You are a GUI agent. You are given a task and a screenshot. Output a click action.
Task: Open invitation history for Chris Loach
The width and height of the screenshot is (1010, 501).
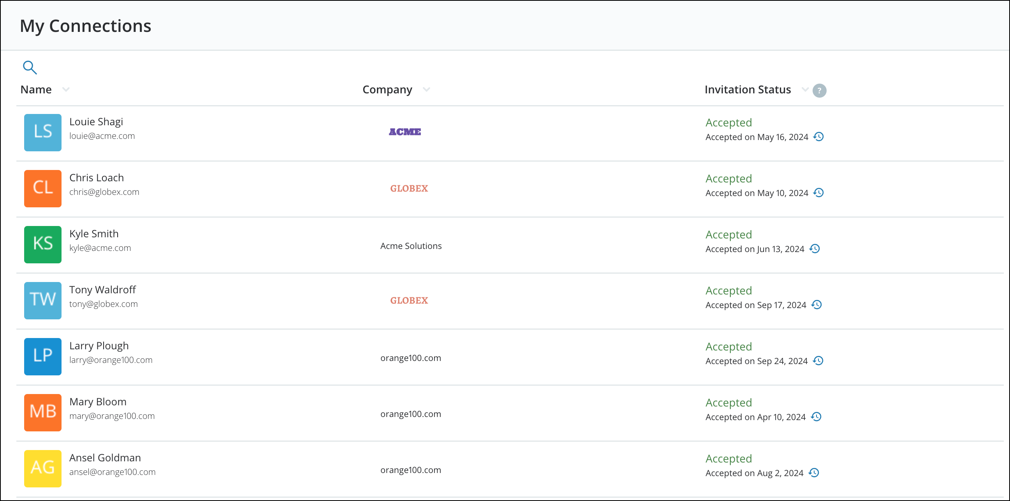(818, 193)
